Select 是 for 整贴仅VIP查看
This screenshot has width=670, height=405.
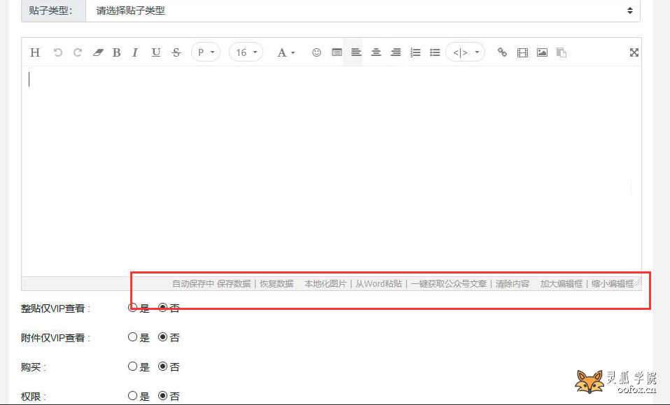(132, 308)
